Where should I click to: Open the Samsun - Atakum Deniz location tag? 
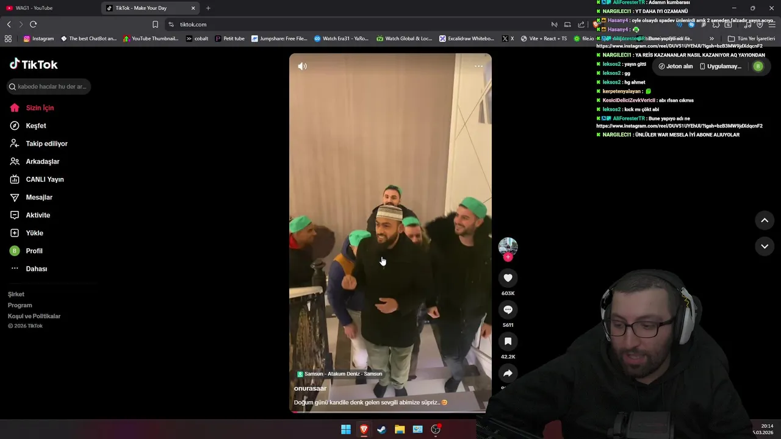click(x=340, y=374)
